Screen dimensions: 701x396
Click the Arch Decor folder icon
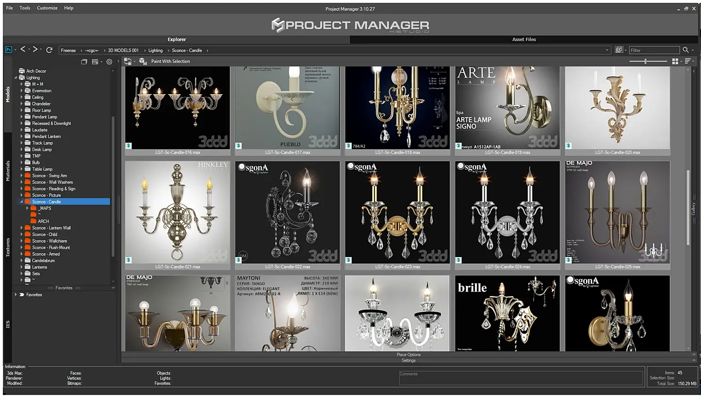pos(22,71)
